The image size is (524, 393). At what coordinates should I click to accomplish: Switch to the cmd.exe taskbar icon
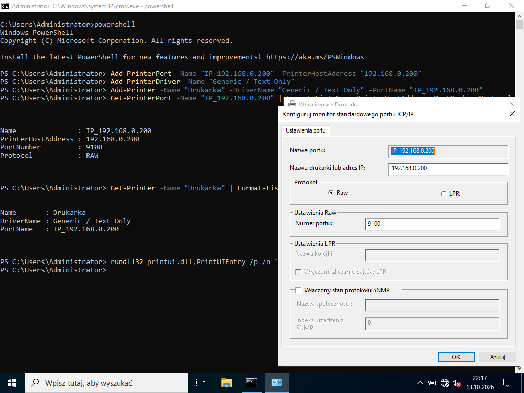click(x=251, y=383)
